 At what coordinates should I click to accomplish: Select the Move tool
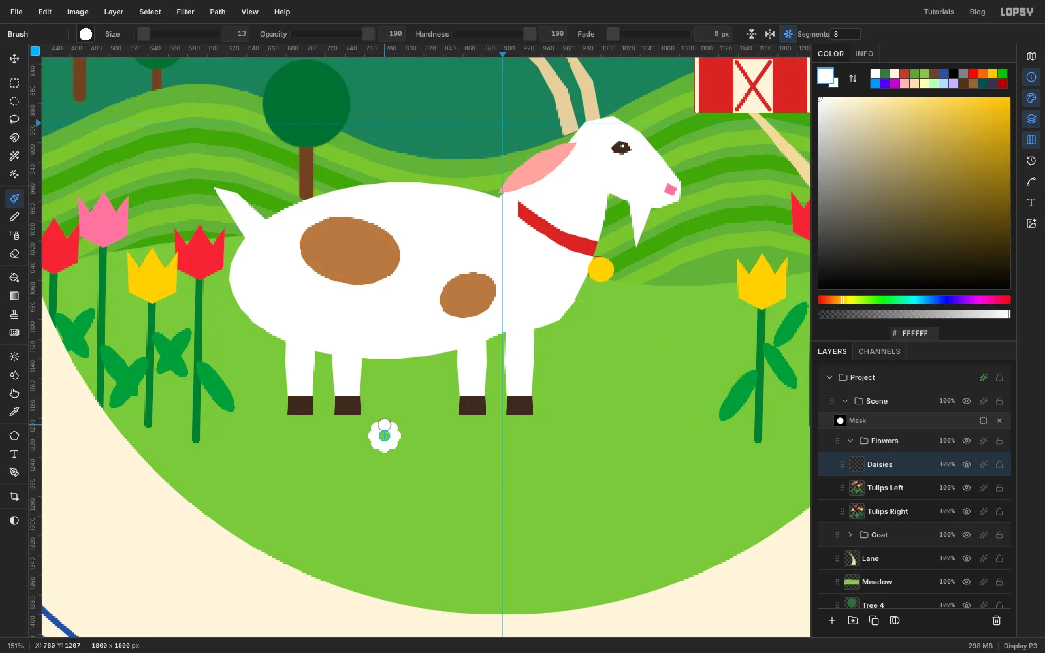point(14,59)
